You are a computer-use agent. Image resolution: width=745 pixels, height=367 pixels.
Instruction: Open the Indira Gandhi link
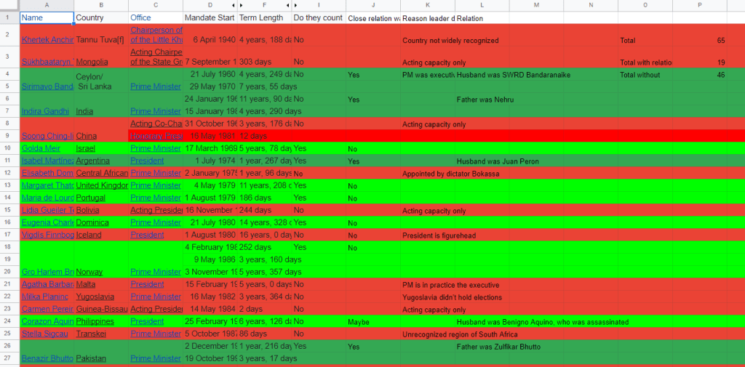pos(46,111)
